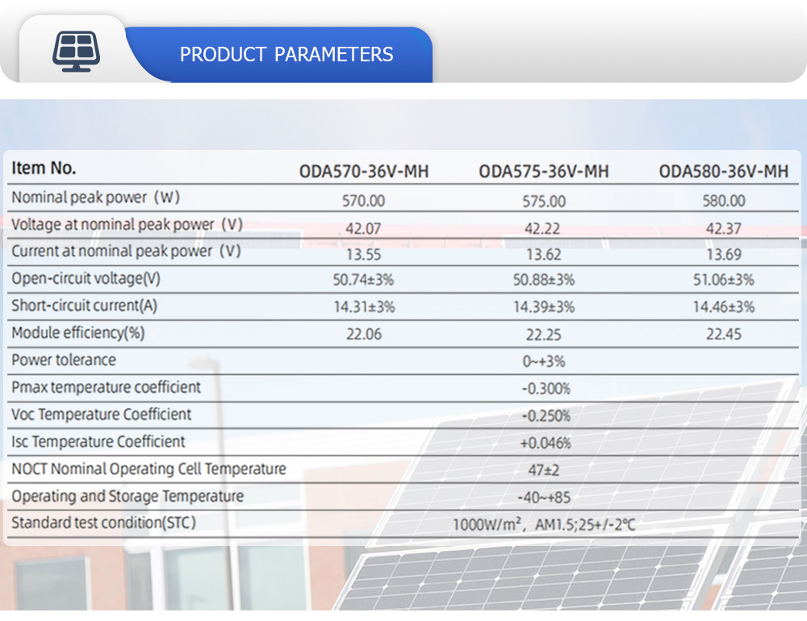Image resolution: width=807 pixels, height=621 pixels.
Task: Select the 0~+3% power tolerance value
Action: click(x=544, y=361)
